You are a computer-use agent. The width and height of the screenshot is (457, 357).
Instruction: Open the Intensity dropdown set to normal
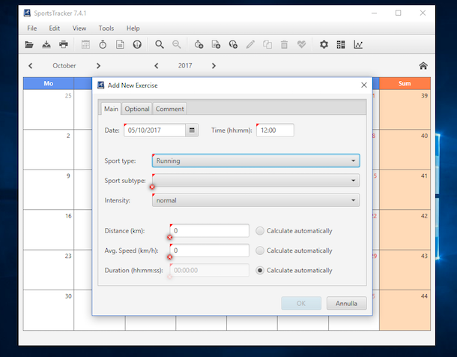(256, 200)
